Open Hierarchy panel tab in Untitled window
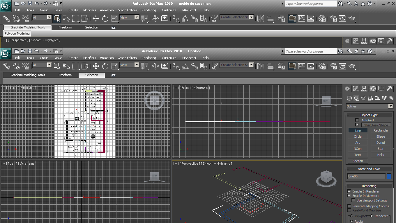This screenshot has height=223, width=396. (x=364, y=89)
